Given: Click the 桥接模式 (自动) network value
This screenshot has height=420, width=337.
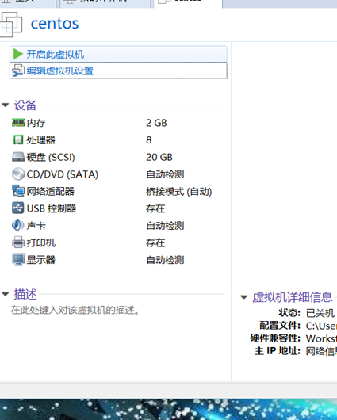Looking at the screenshot, I should coord(179,192).
